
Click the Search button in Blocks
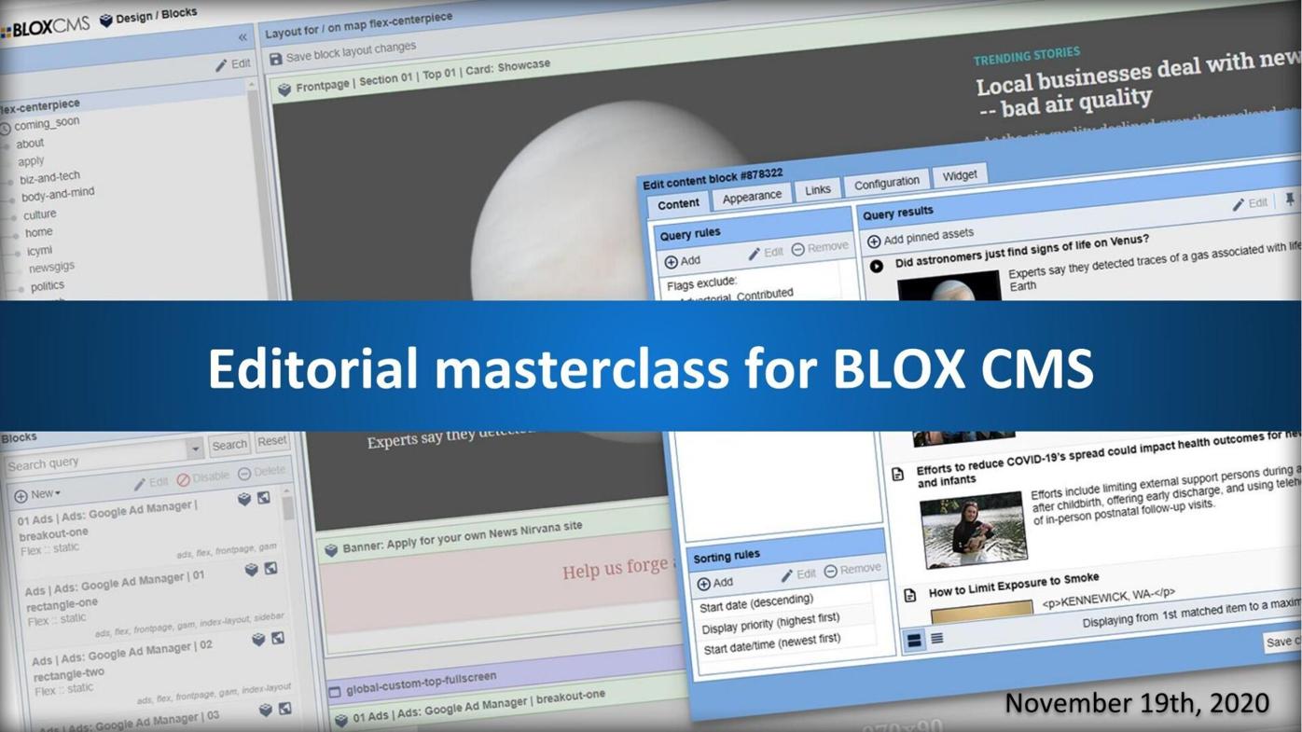coord(229,445)
